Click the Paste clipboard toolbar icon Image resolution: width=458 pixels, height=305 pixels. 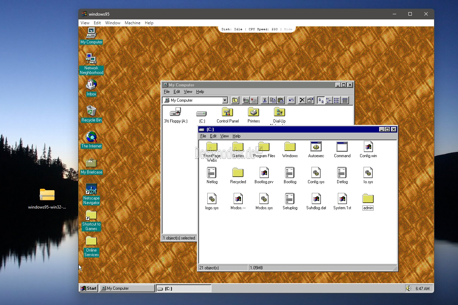[x=281, y=100]
